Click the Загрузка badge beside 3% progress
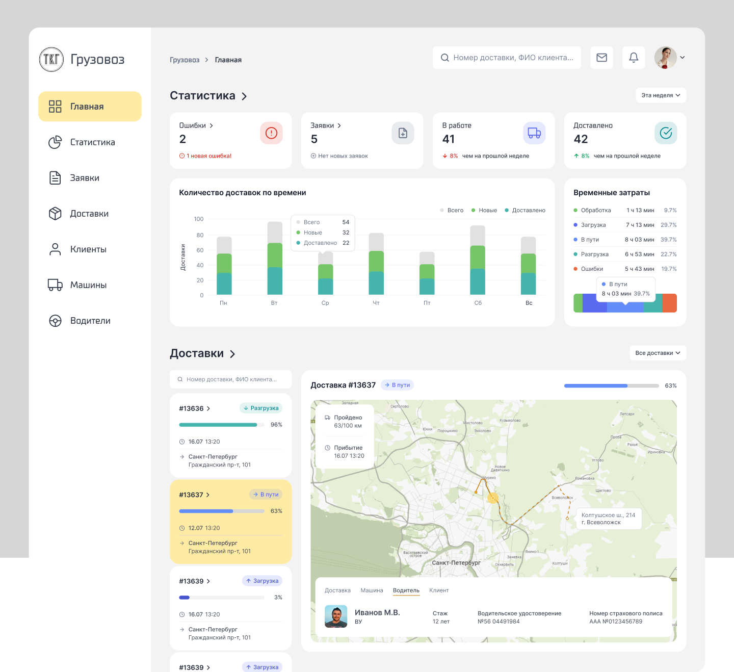Screen dimensions: 734x672 [x=263, y=581]
